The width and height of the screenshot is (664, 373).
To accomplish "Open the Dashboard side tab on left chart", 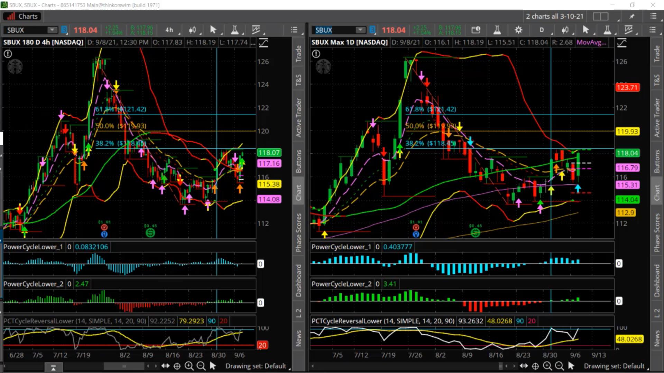I will click(298, 280).
